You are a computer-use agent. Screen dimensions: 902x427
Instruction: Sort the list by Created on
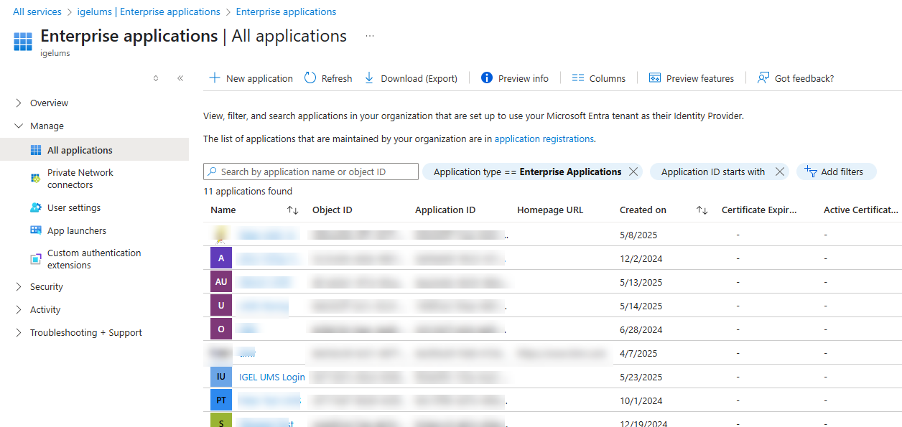click(702, 210)
